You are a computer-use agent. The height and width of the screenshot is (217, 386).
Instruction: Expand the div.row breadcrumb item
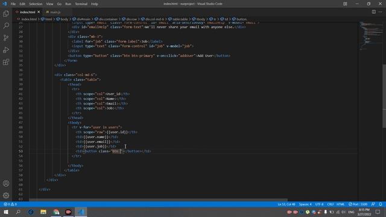click(131, 19)
